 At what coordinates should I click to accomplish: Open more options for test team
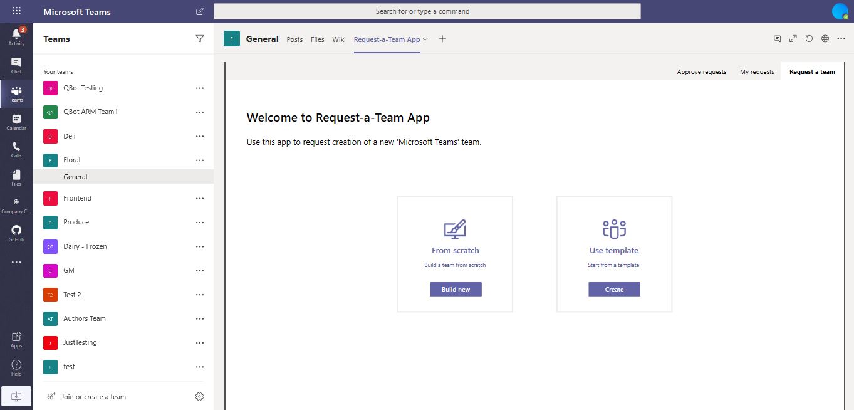tap(200, 367)
